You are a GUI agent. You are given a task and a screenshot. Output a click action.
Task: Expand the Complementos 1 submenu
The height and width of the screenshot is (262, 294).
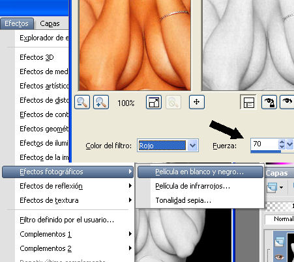click(x=68, y=234)
